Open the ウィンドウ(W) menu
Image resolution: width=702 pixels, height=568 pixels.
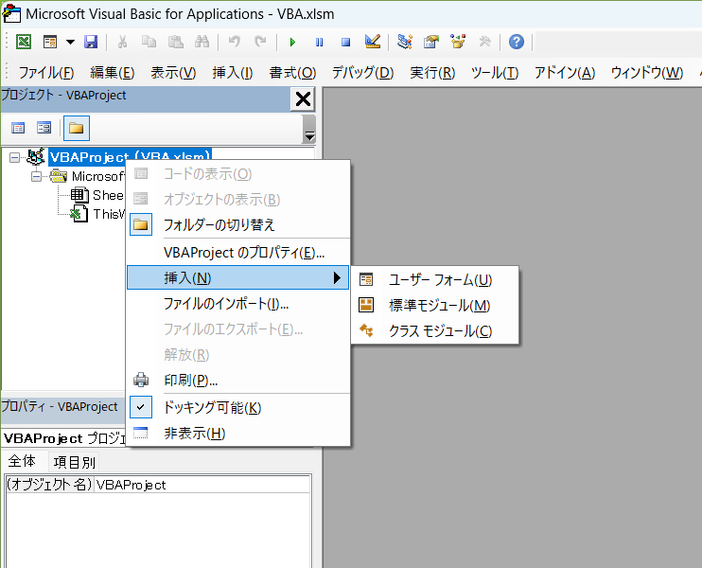[647, 72]
